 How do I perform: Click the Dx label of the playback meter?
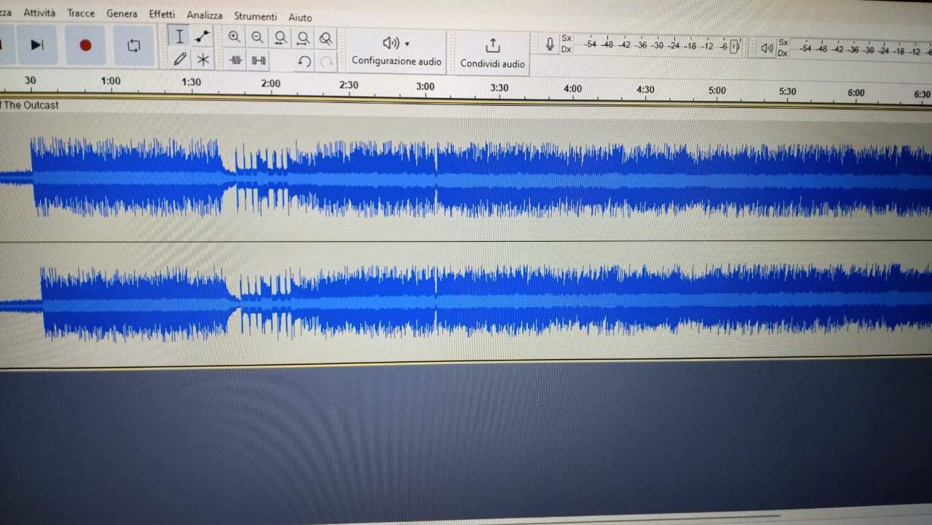tap(783, 53)
